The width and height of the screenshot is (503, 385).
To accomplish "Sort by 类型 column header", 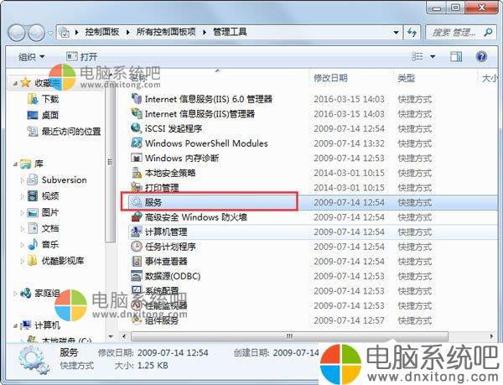I will pos(407,78).
